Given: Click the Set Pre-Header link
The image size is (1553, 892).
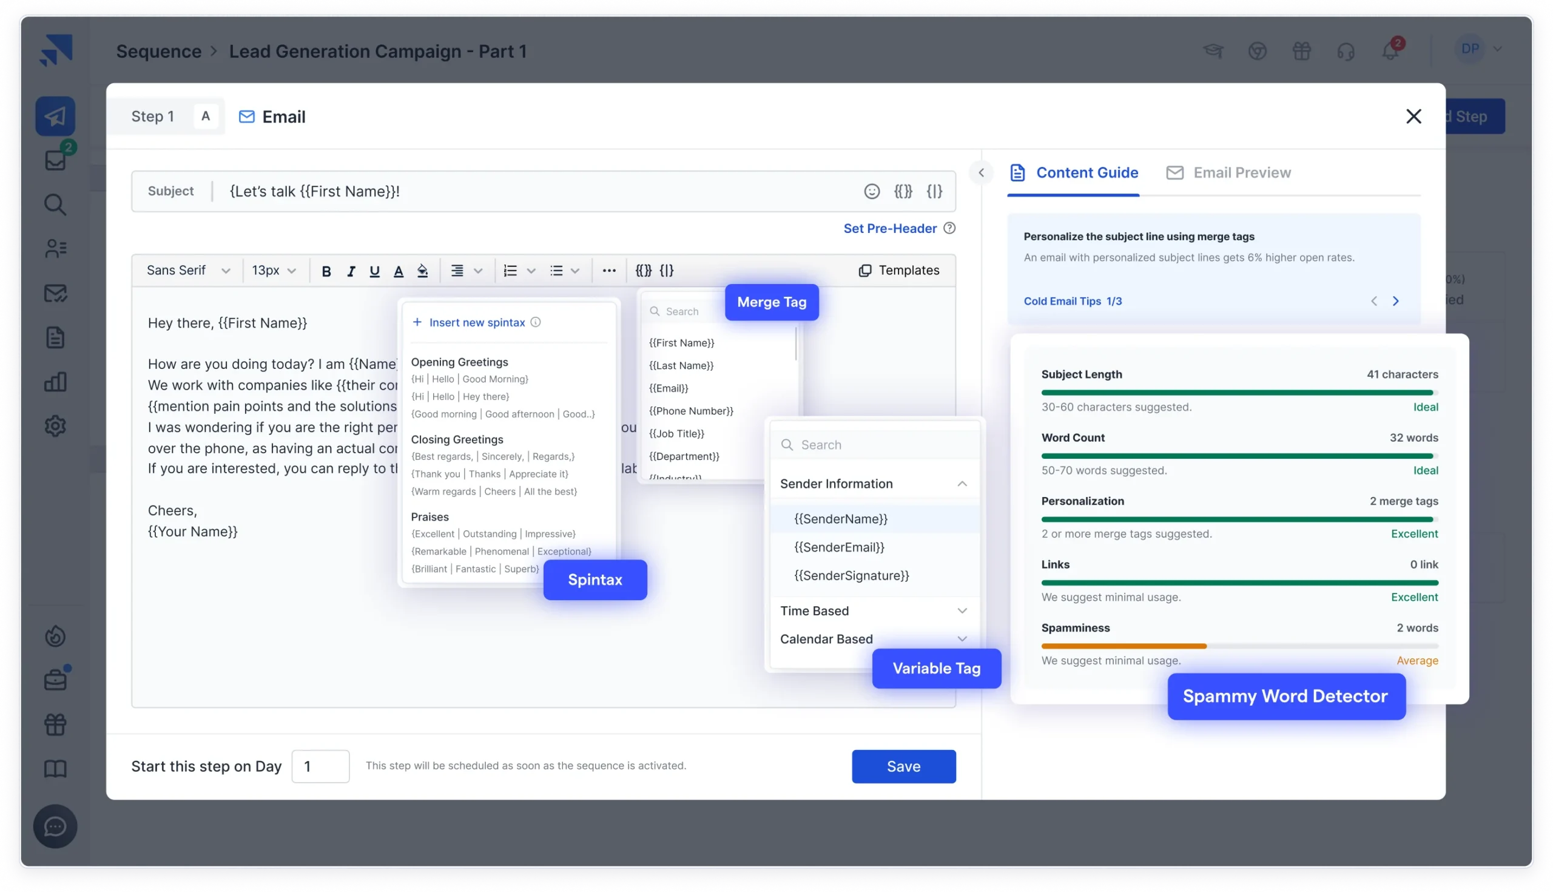Looking at the screenshot, I should pyautogui.click(x=890, y=228).
